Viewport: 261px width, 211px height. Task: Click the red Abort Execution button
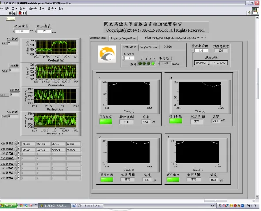coord(20,13)
